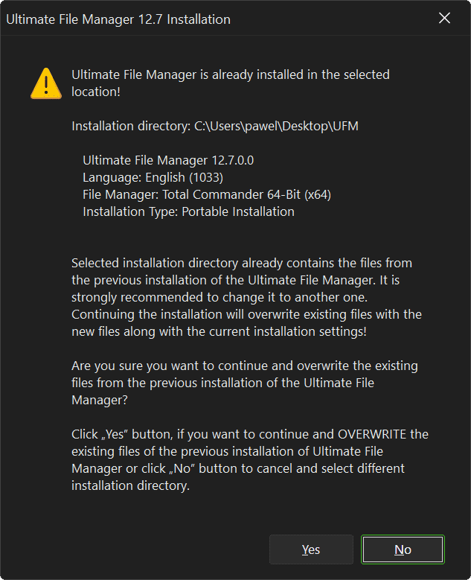Click the 'Installation Type: Portable Installation' line
The width and height of the screenshot is (471, 580).
[x=188, y=211]
